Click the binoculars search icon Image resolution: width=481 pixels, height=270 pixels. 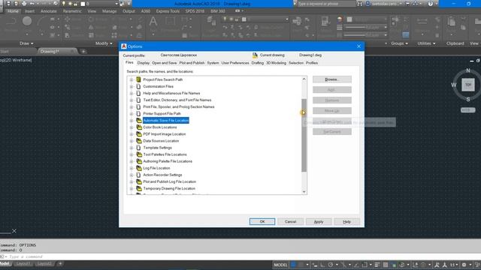[x=360, y=4]
